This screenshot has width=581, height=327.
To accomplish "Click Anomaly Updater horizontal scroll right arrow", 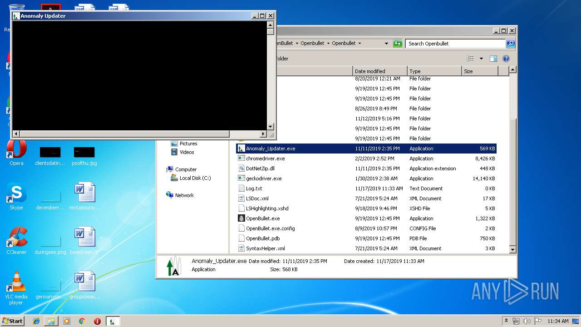I will pyautogui.click(x=263, y=134).
